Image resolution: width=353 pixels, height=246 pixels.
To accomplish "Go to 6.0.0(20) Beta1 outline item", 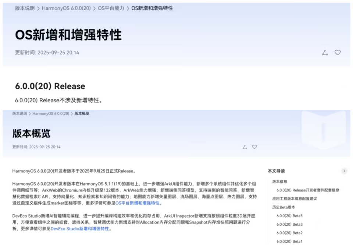I will pos(289,241).
